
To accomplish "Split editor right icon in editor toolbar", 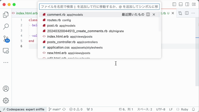I will pyautogui.click(x=187, y=13).
